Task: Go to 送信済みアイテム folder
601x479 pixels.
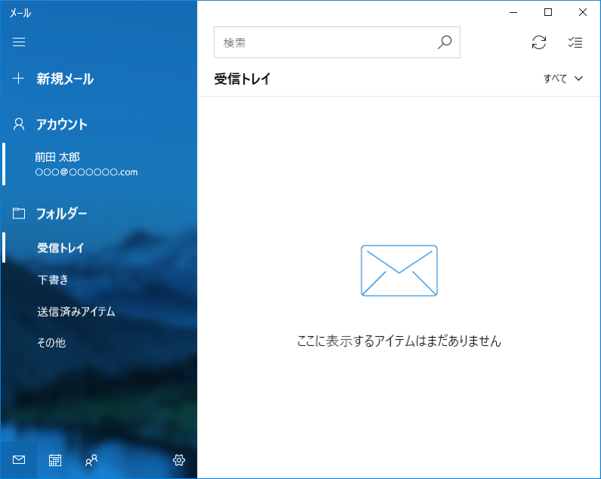Action: [x=76, y=311]
